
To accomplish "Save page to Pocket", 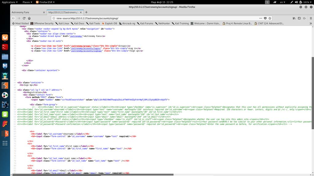I will coord(265,18).
